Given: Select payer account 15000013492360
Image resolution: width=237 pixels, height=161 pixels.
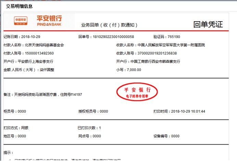Looking at the screenshot, I should click(x=39, y=53).
